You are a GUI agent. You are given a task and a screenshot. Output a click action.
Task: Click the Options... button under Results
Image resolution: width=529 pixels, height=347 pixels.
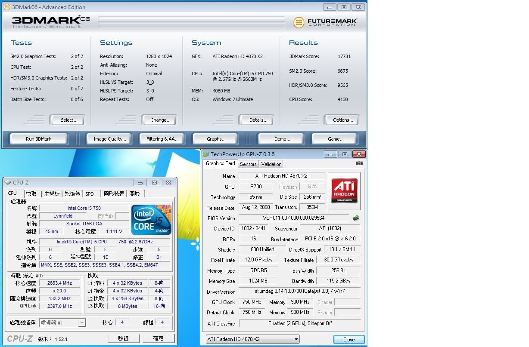(343, 120)
